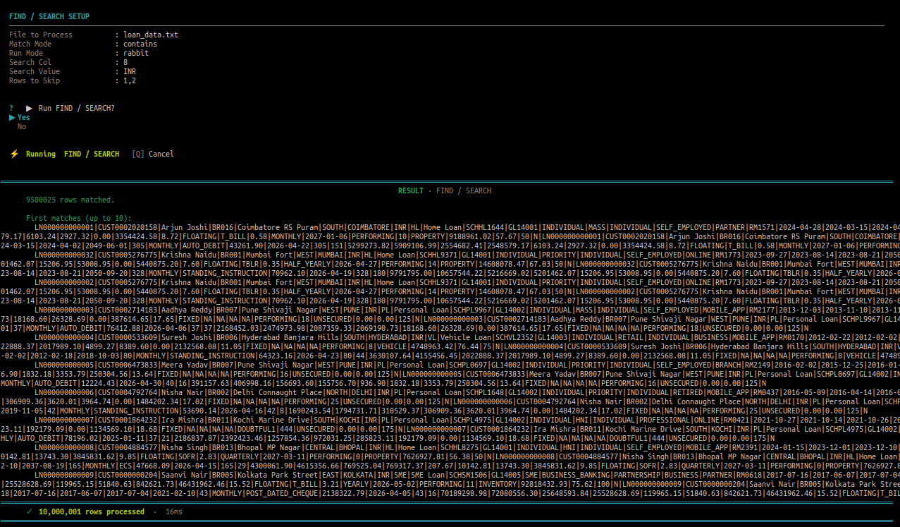This screenshot has width=900, height=527.
Task: Click the Run FIND / SEARCH? prompt text
Action: [76, 108]
